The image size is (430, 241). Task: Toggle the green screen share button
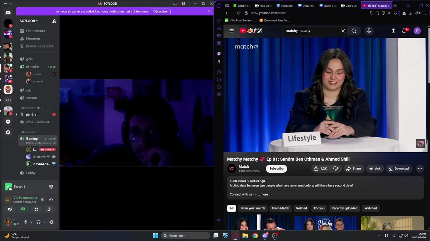click(23, 209)
